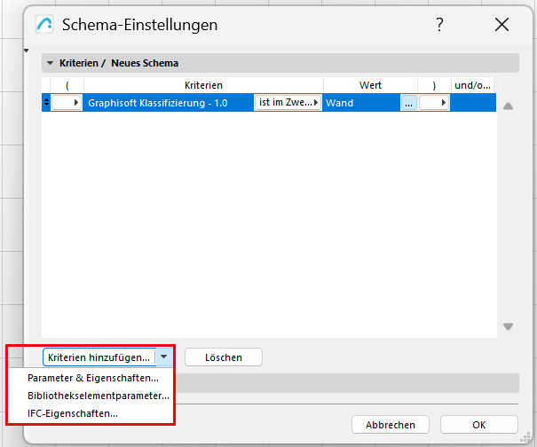Click the opening parenthesis column header
Viewport: 537px width, 447px height.
pyautogui.click(x=67, y=85)
